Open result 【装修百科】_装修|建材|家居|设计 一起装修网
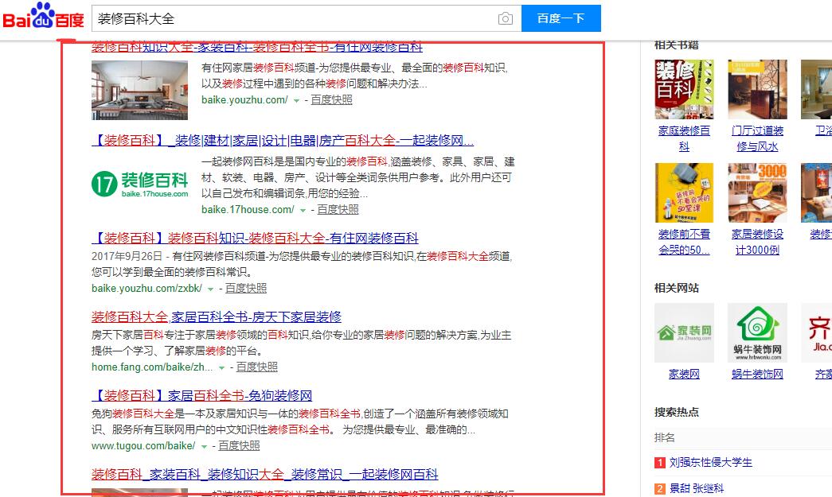This screenshot has width=832, height=497. [x=283, y=141]
